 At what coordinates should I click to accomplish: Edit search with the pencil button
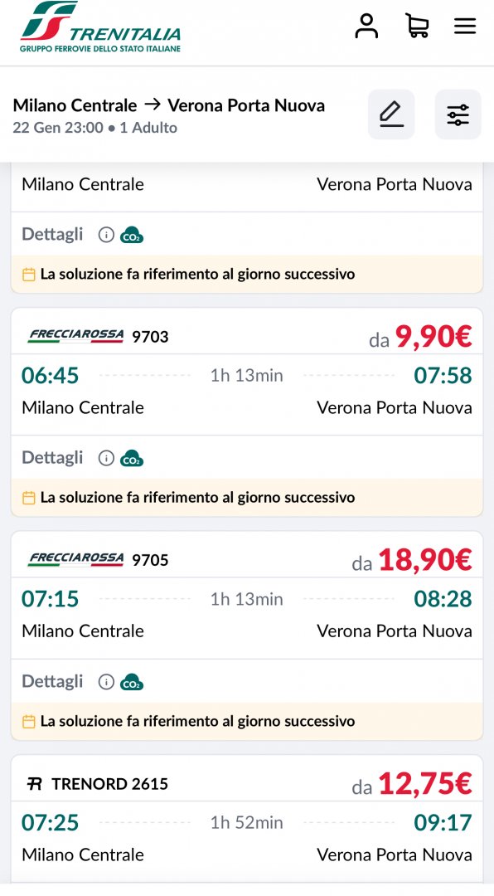pyautogui.click(x=391, y=114)
